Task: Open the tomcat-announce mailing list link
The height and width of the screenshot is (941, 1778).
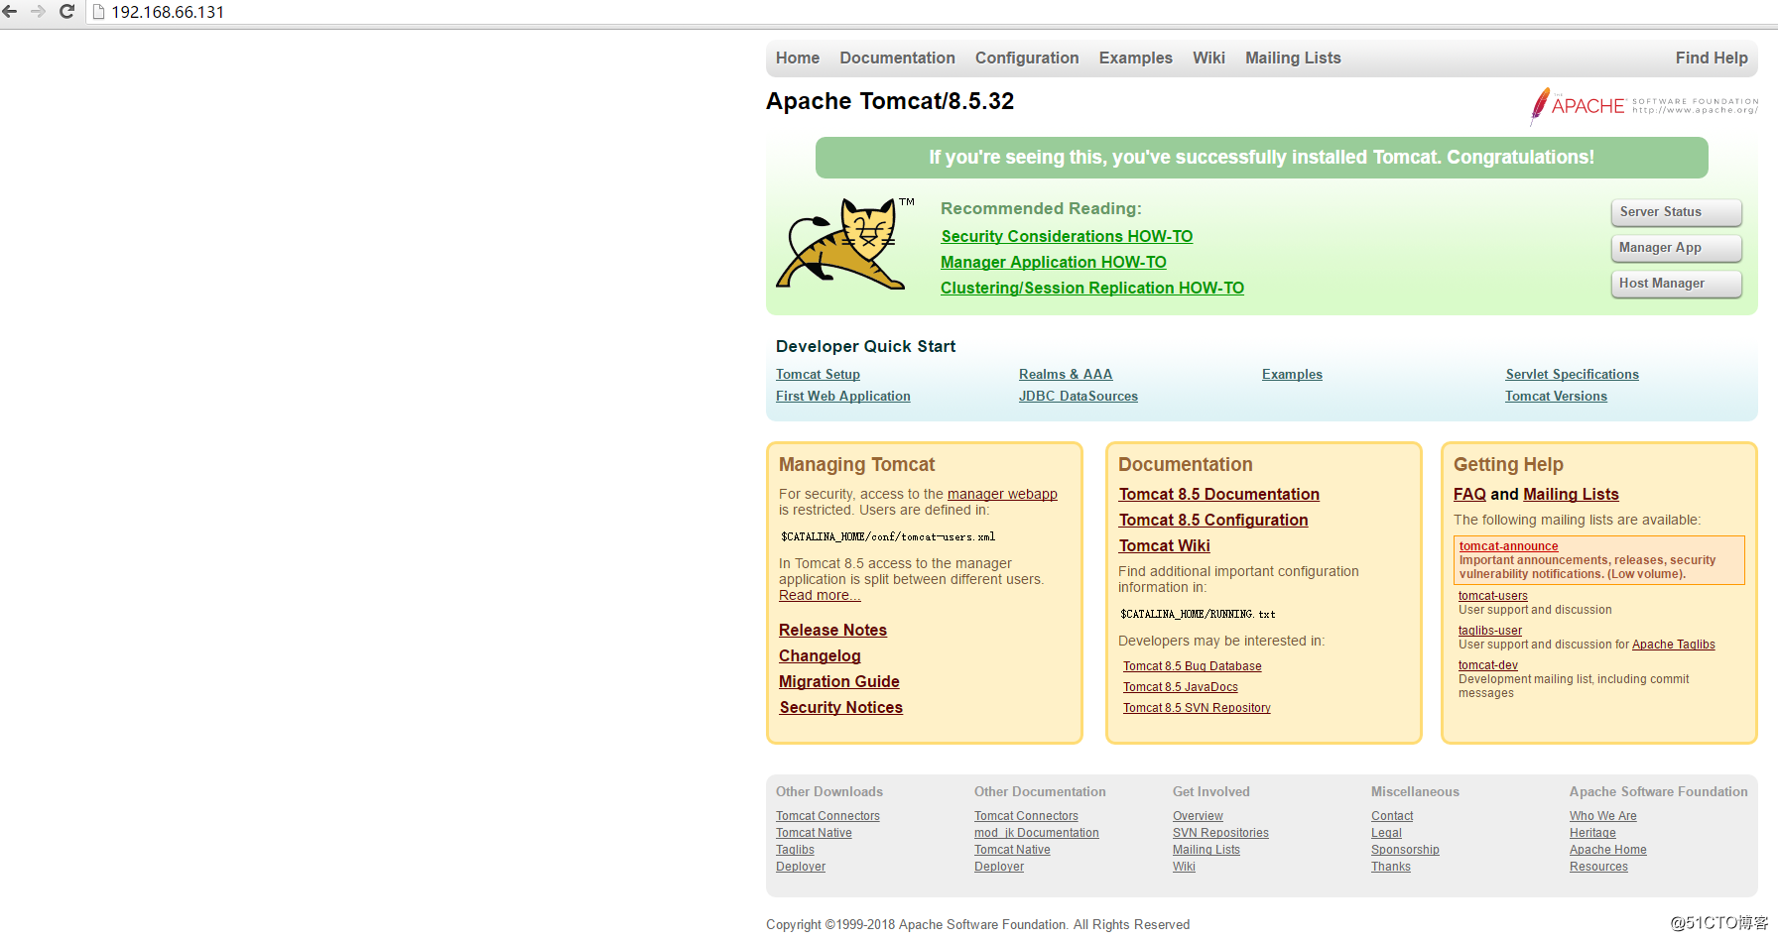Action: [1508, 546]
